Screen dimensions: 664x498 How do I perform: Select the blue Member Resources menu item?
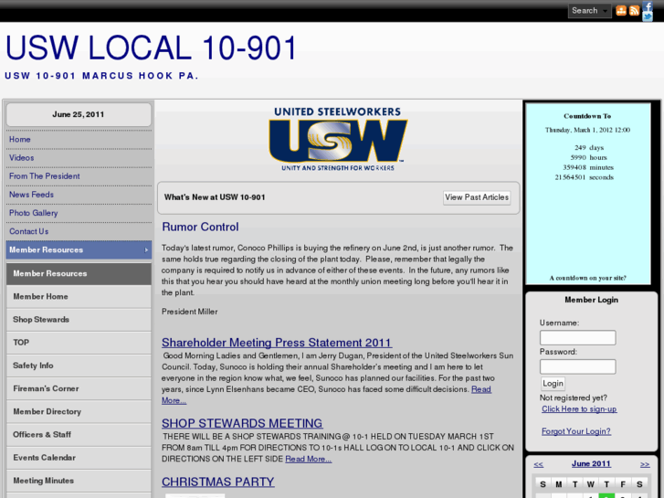tap(79, 250)
